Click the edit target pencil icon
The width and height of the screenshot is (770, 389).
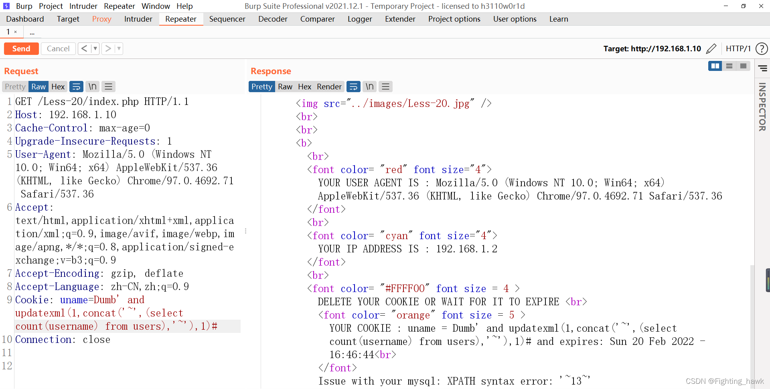pos(711,49)
